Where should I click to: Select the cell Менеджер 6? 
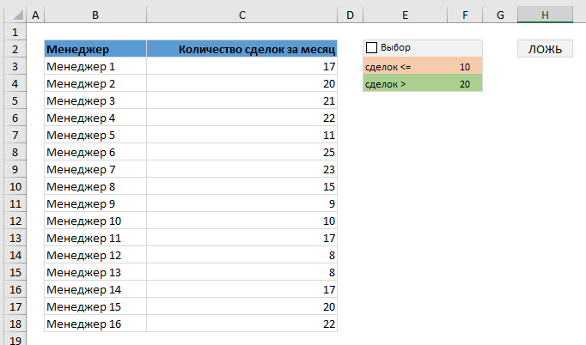point(95,152)
